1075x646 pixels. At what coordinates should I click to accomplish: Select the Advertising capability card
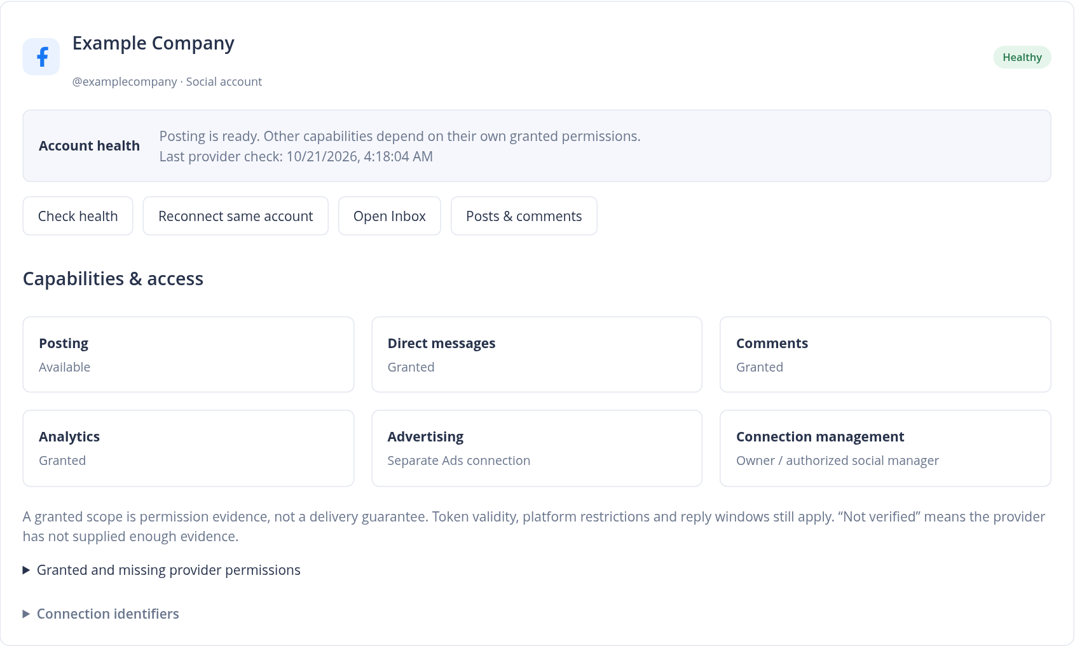tap(537, 448)
